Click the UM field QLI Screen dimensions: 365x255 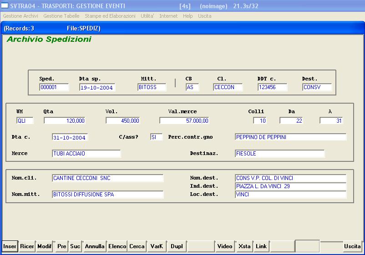pos(25,120)
